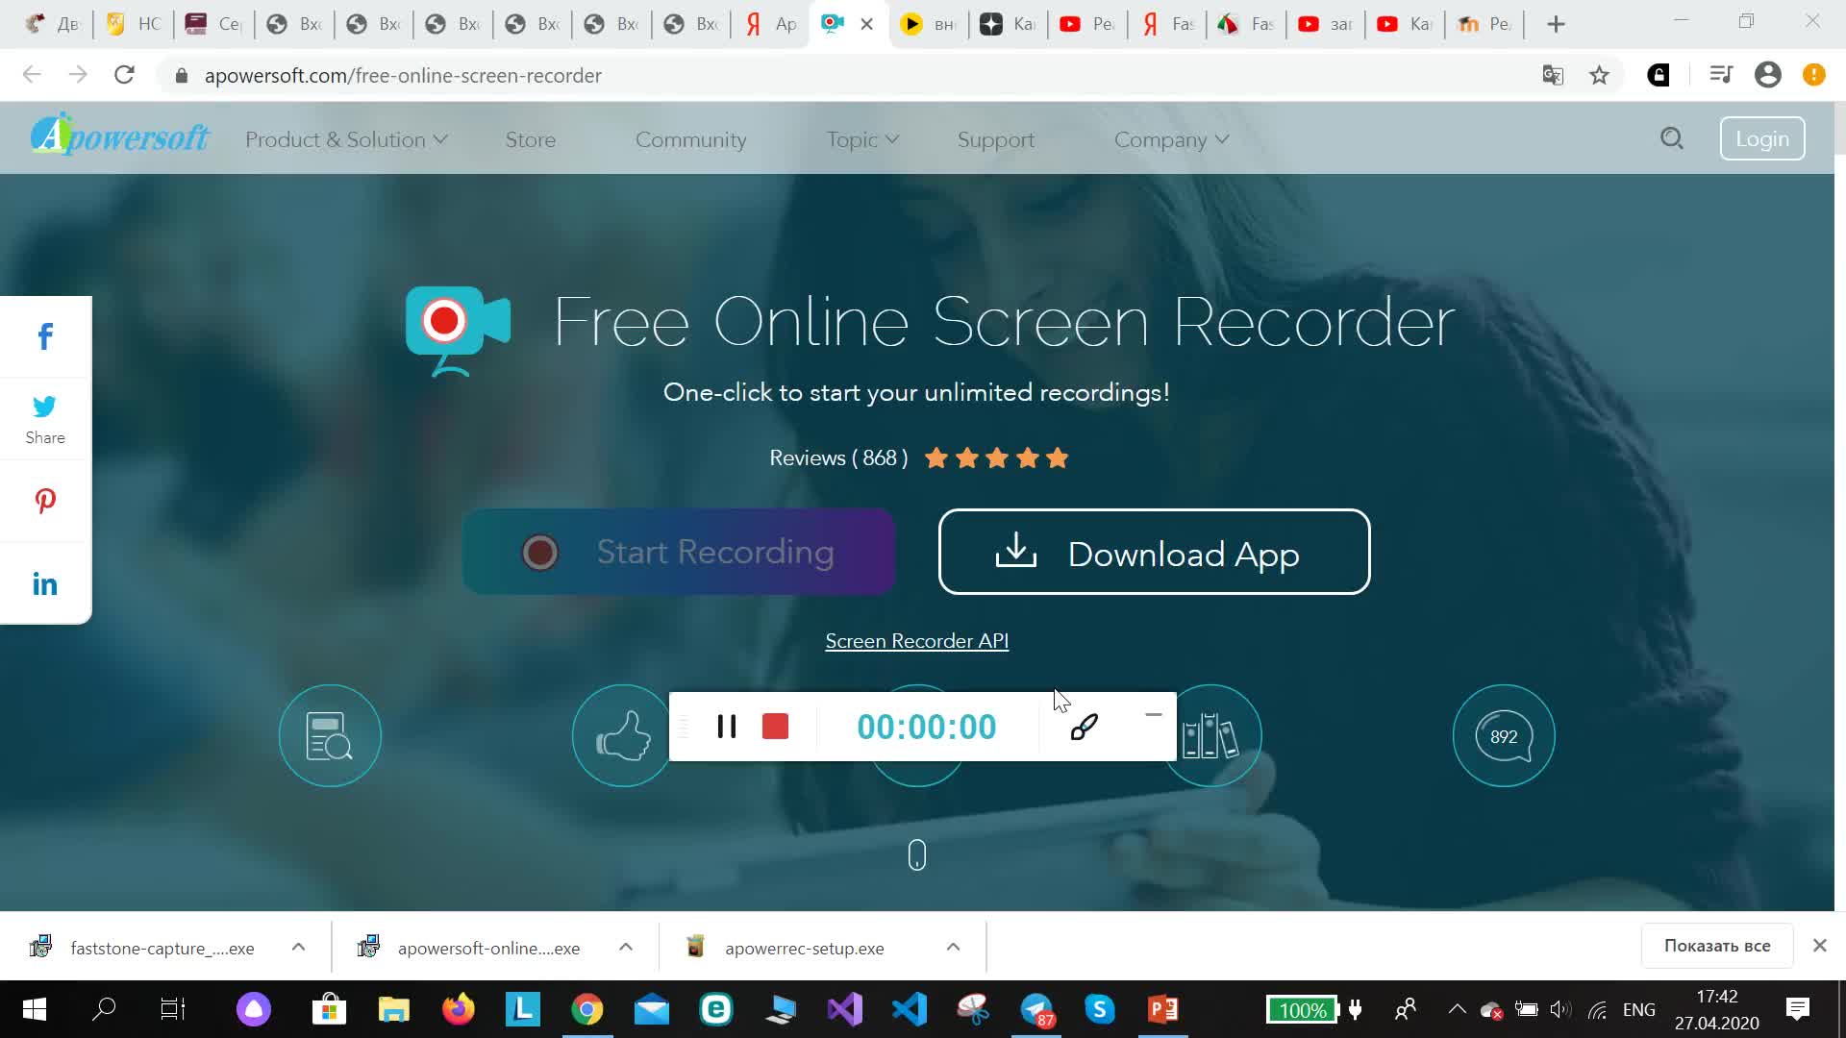Viewport: 1846px width, 1038px height.
Task: Open Telegram from the taskbar
Action: coord(1037,1009)
